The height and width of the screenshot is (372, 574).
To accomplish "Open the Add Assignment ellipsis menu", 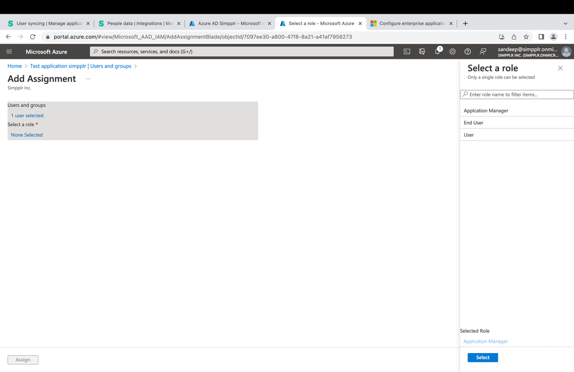I will pyautogui.click(x=88, y=78).
